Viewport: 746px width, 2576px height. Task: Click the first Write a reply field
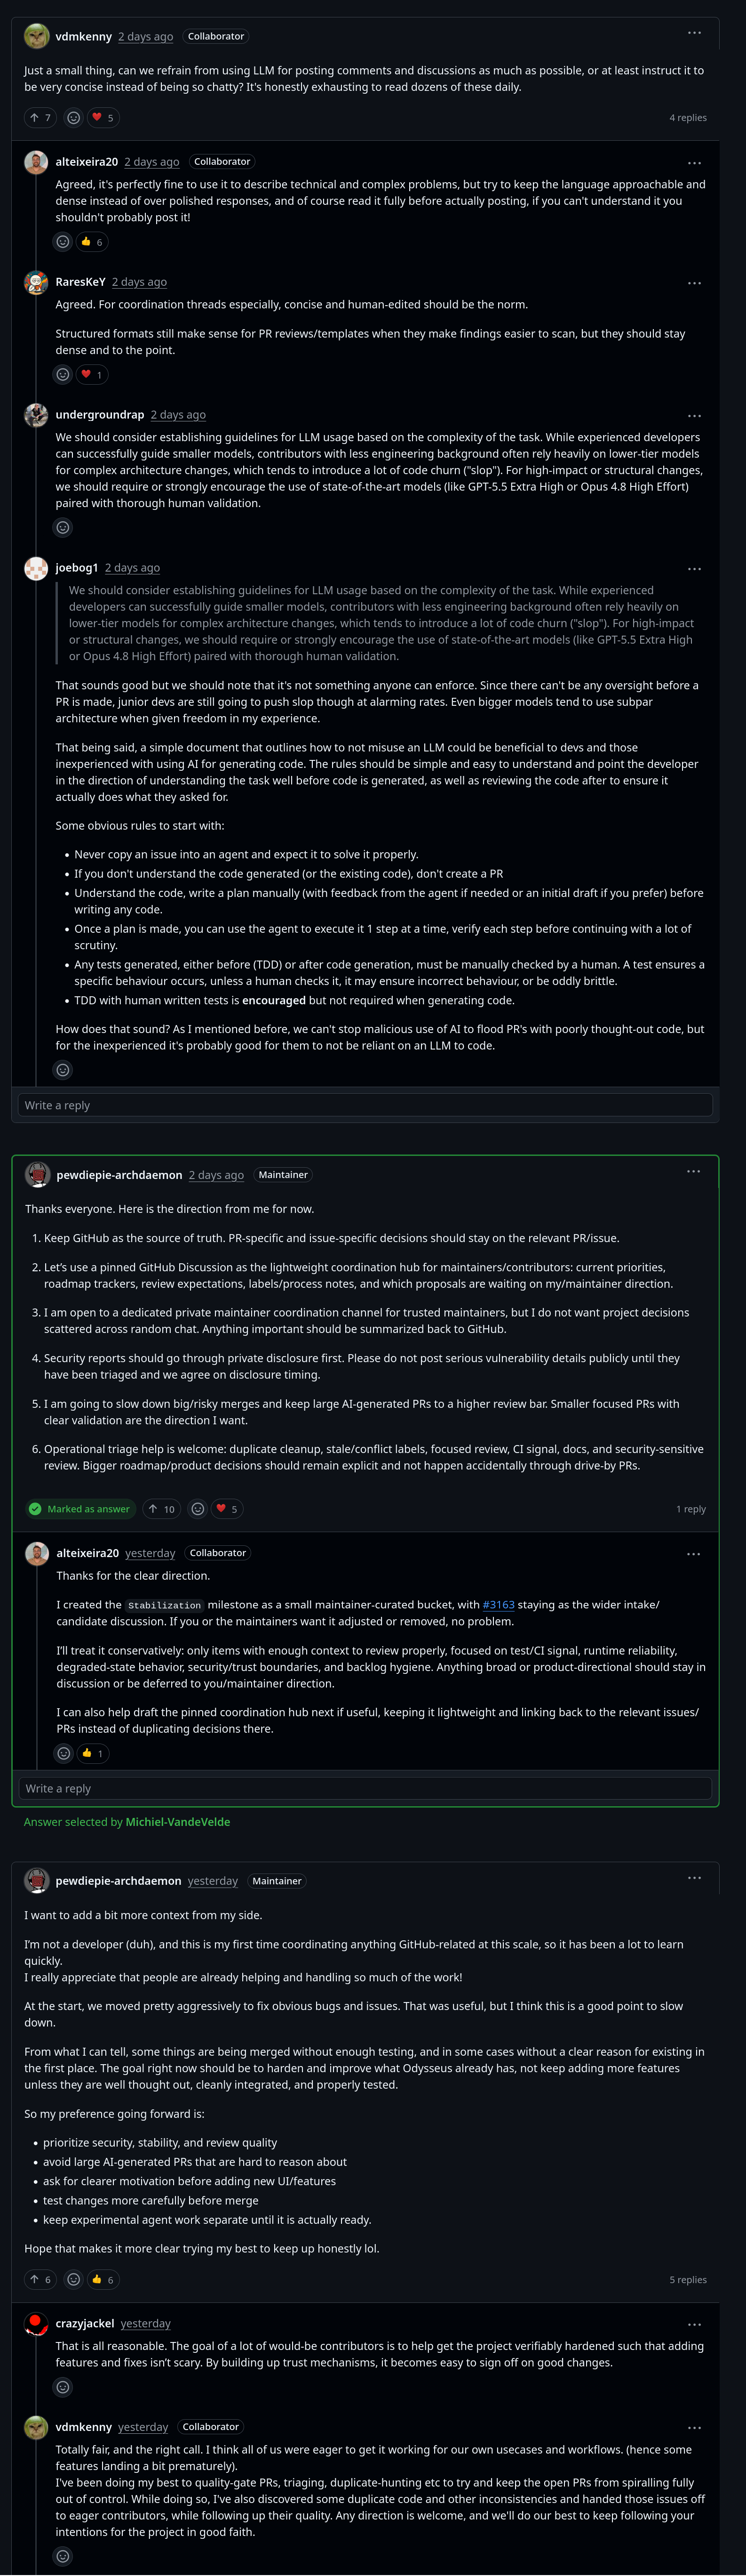click(x=365, y=1105)
